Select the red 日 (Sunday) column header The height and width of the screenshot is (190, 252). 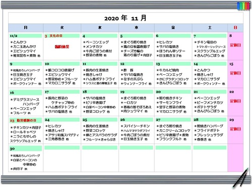click(x=235, y=28)
